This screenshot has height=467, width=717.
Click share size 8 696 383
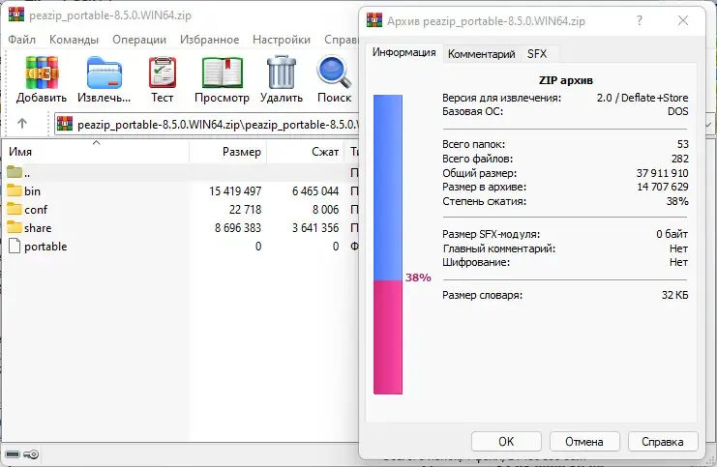coord(238,227)
